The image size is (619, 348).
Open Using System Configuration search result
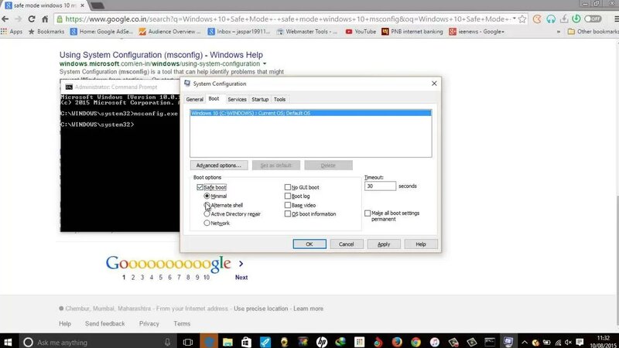point(161,55)
